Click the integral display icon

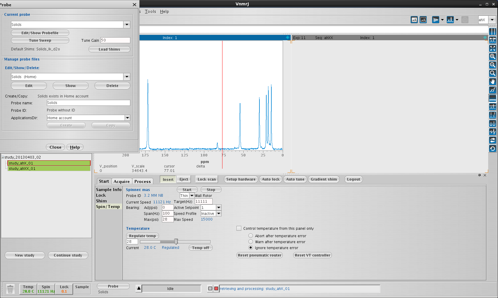coord(492,90)
